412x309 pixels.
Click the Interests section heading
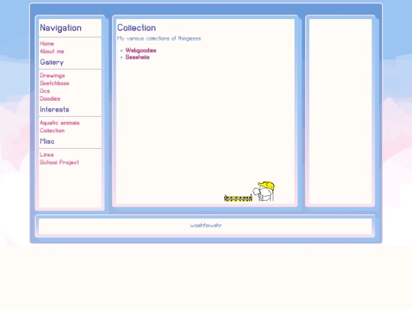click(x=54, y=110)
